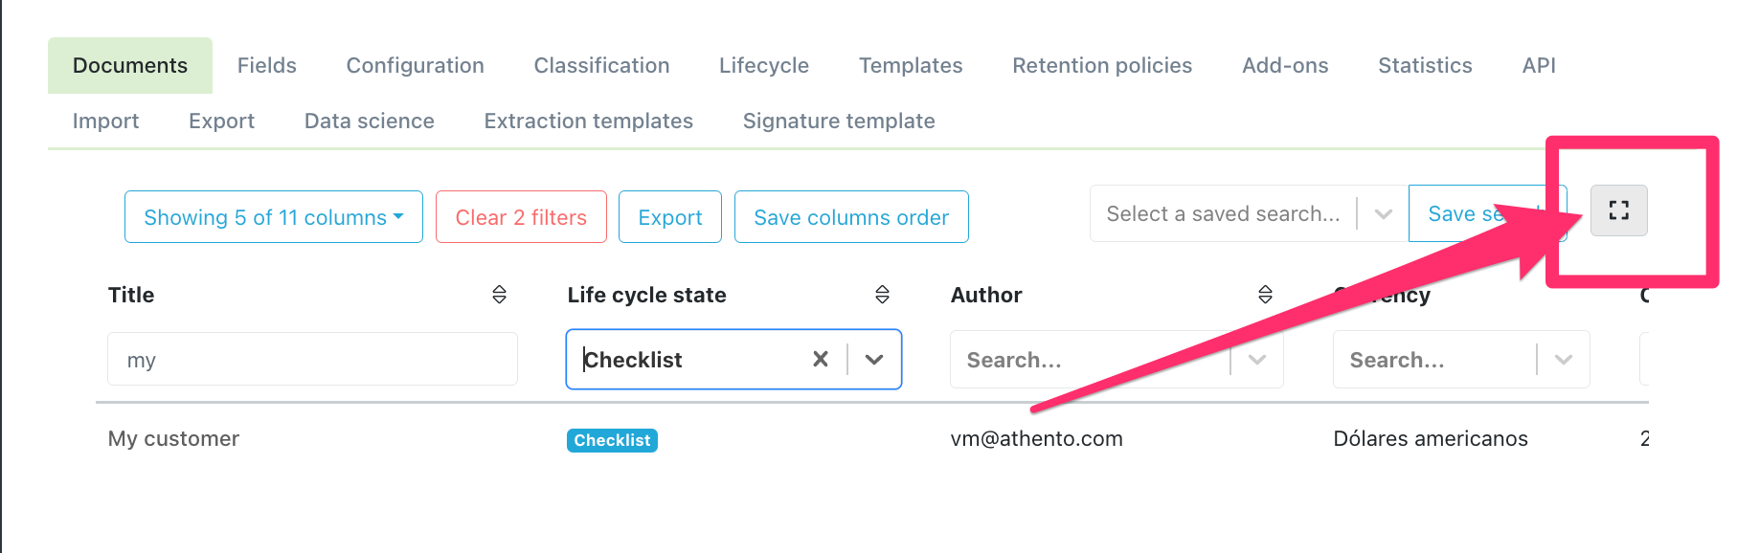The image size is (1737, 553).
Task: Sort by Title column arrows
Action: click(499, 295)
